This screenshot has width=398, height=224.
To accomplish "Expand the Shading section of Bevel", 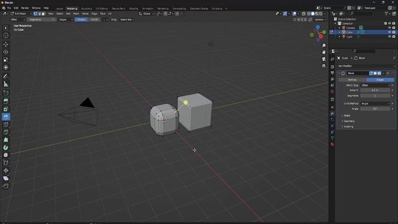I will point(348,126).
